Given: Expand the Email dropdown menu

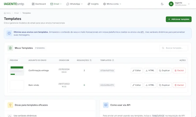Looking at the screenshot, I should [x=56, y=4].
